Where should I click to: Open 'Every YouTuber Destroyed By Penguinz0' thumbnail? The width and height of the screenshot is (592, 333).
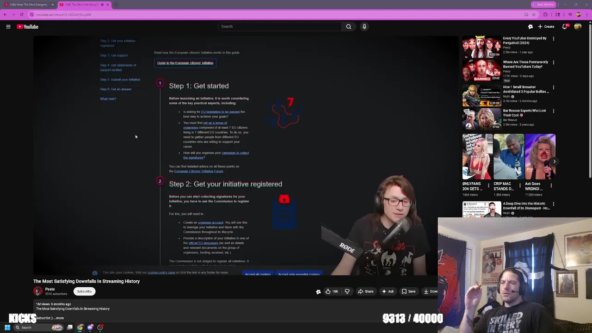(x=481, y=47)
